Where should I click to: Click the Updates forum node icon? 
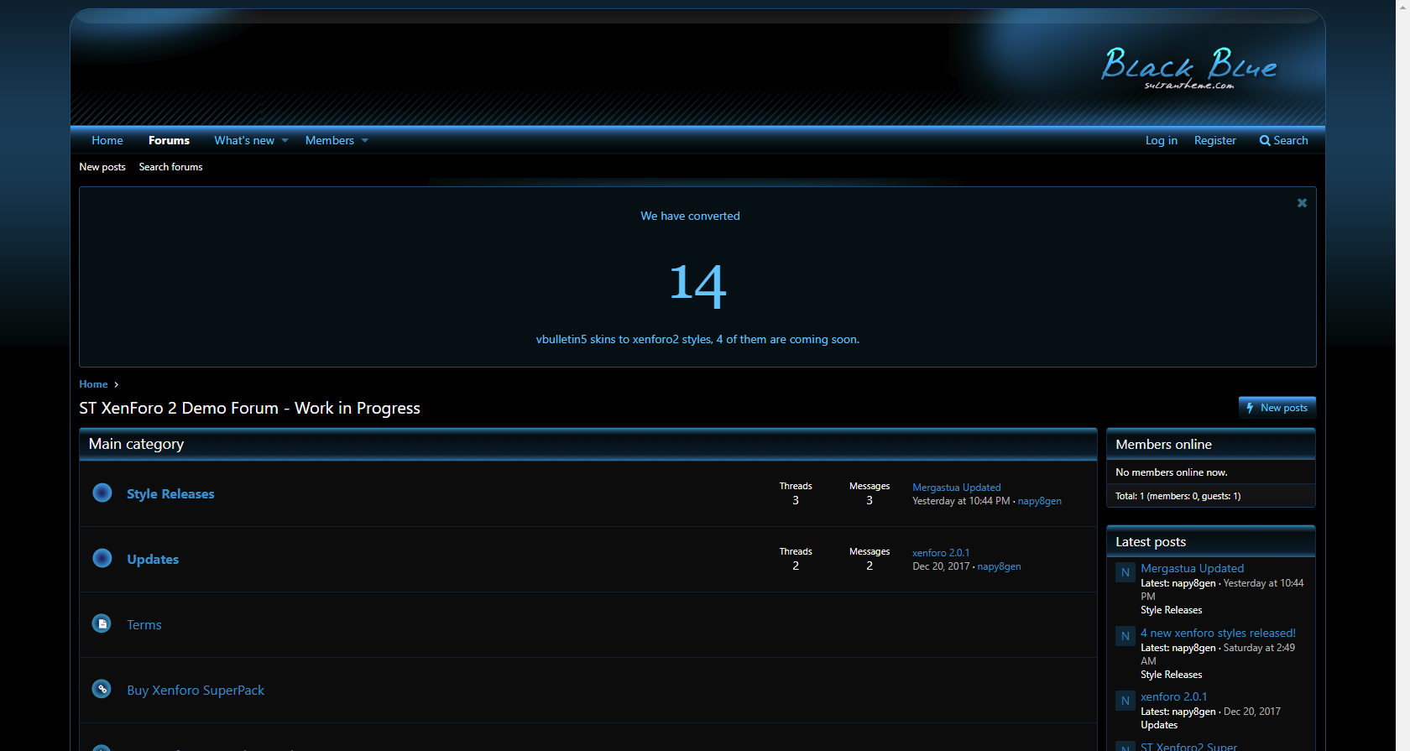coord(102,558)
